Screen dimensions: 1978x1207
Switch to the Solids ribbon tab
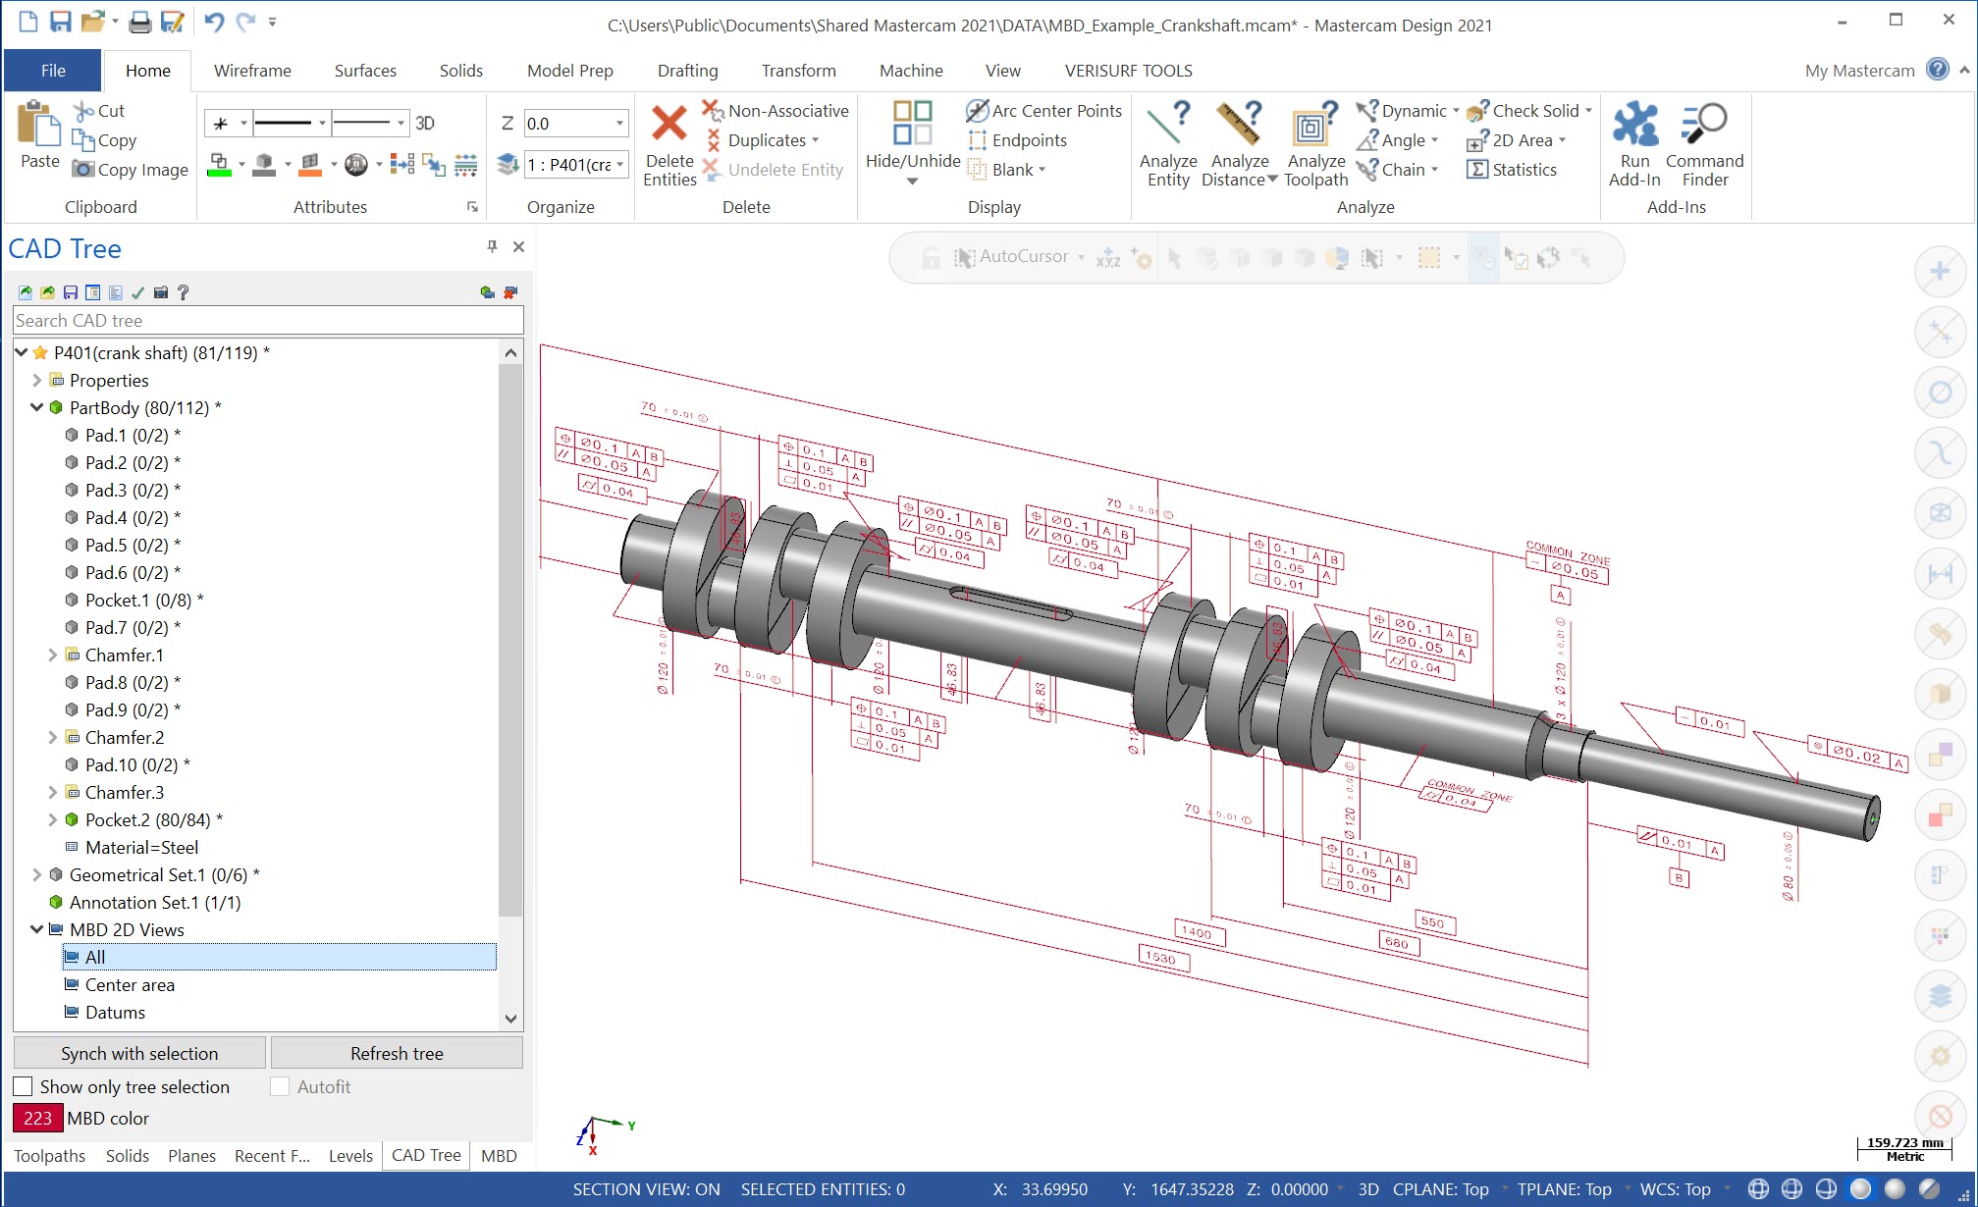click(460, 71)
